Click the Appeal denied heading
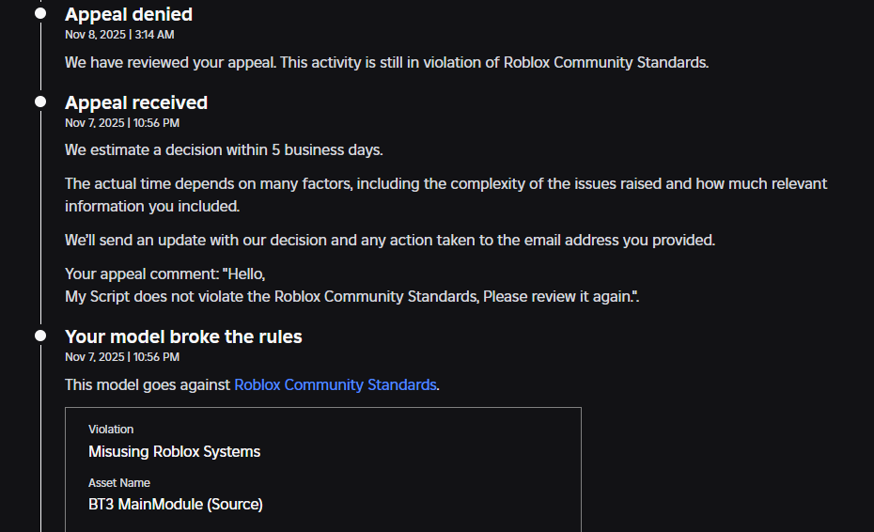This screenshot has width=874, height=532. click(129, 14)
